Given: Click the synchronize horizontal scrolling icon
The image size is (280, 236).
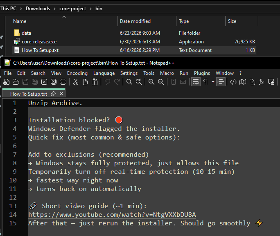Looking at the screenshot, I should click(183, 82).
